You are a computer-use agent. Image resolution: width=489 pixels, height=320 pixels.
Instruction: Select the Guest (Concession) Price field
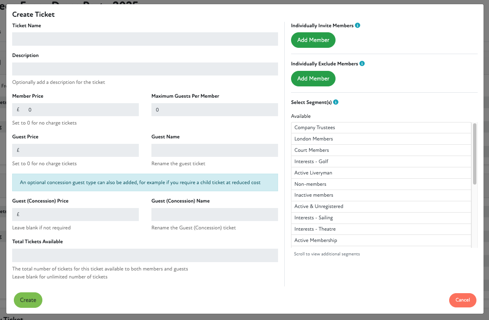point(80,215)
